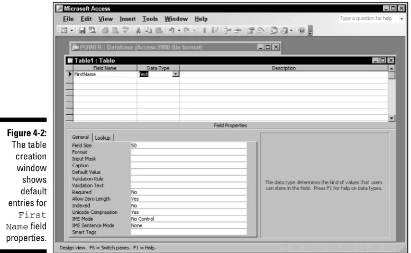Click the Delete Rows icon
This screenshot has width=411, height=253.
(x=238, y=30)
